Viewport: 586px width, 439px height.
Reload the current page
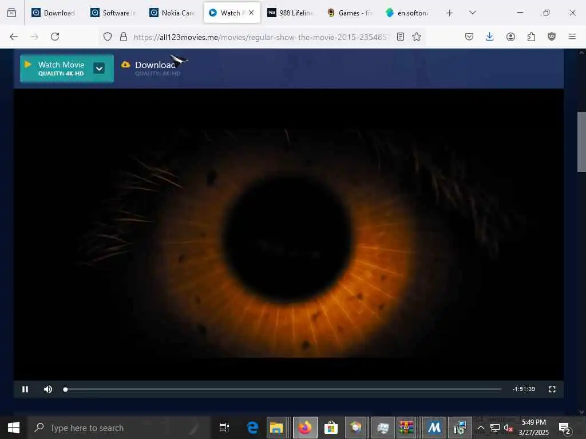pyautogui.click(x=55, y=37)
